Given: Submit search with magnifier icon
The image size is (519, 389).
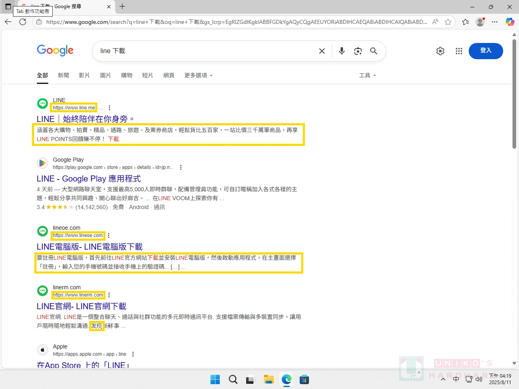Looking at the screenshot, I should (x=373, y=51).
